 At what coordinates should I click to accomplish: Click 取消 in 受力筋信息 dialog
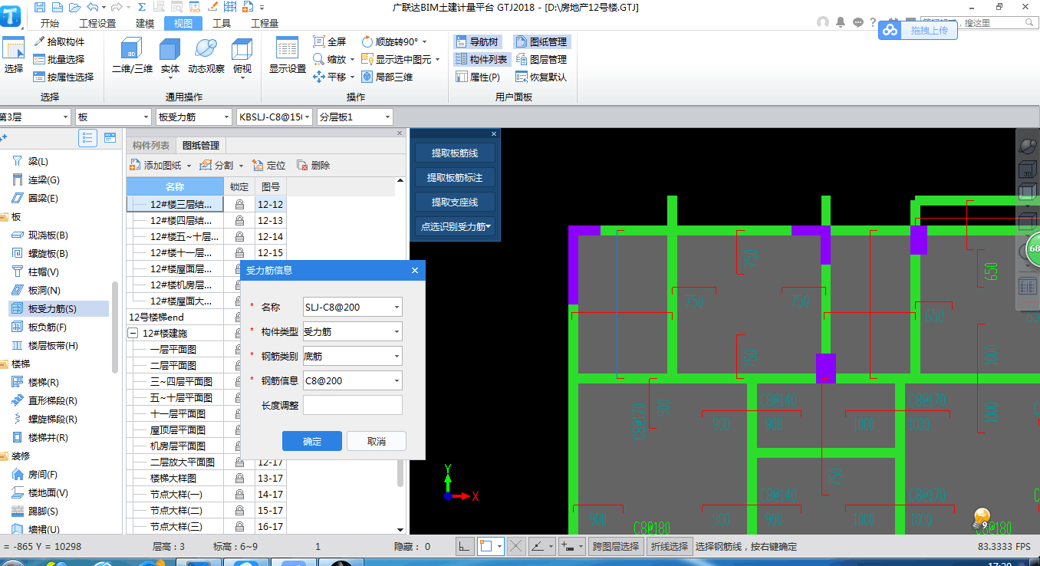(x=377, y=441)
